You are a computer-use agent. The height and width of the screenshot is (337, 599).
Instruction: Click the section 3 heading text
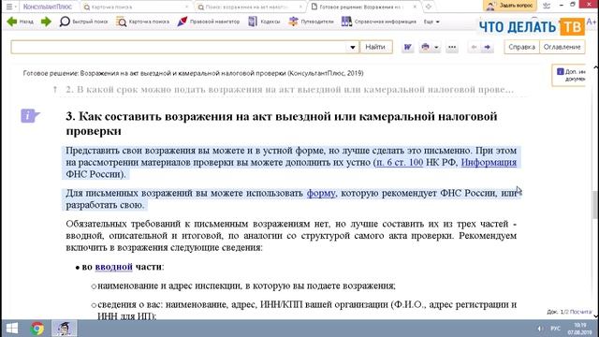tap(282, 124)
